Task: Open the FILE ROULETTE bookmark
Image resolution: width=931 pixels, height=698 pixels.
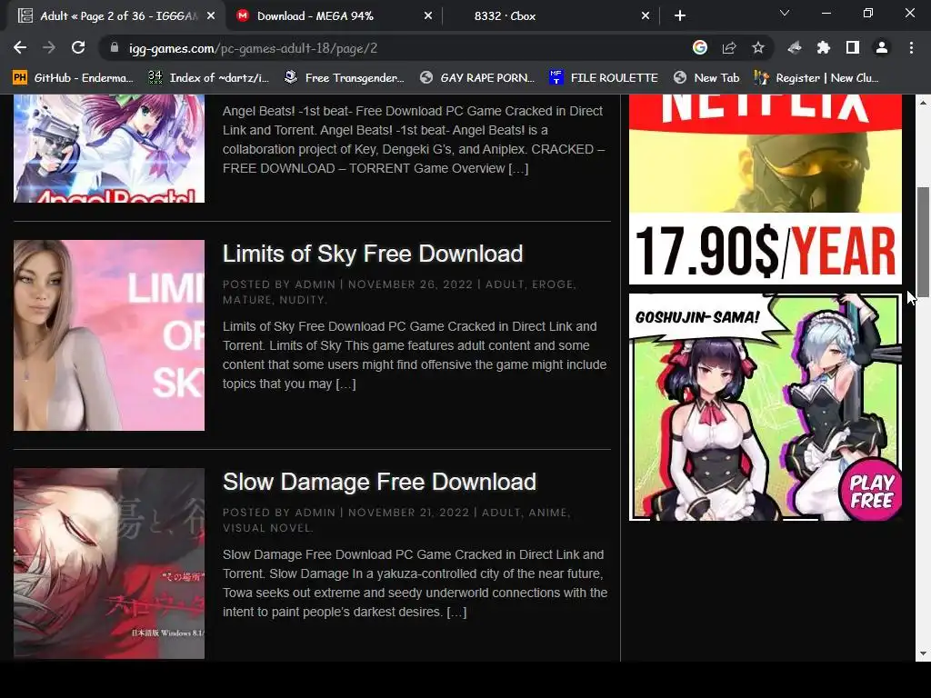Action: click(604, 78)
